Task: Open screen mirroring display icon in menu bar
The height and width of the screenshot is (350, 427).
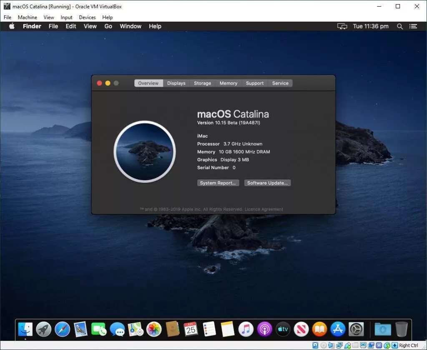Action: pos(342,26)
